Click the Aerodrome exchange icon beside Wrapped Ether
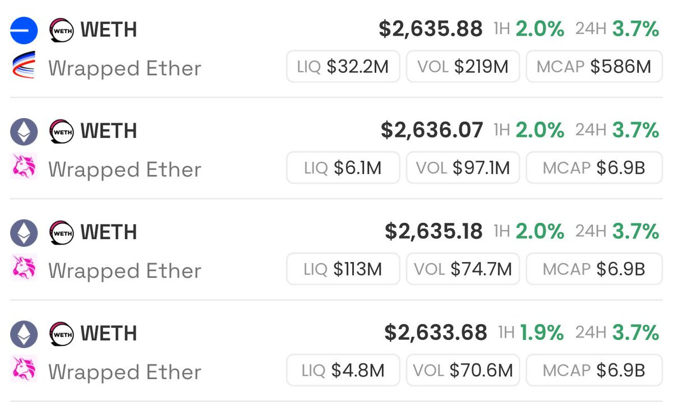 click(24, 65)
